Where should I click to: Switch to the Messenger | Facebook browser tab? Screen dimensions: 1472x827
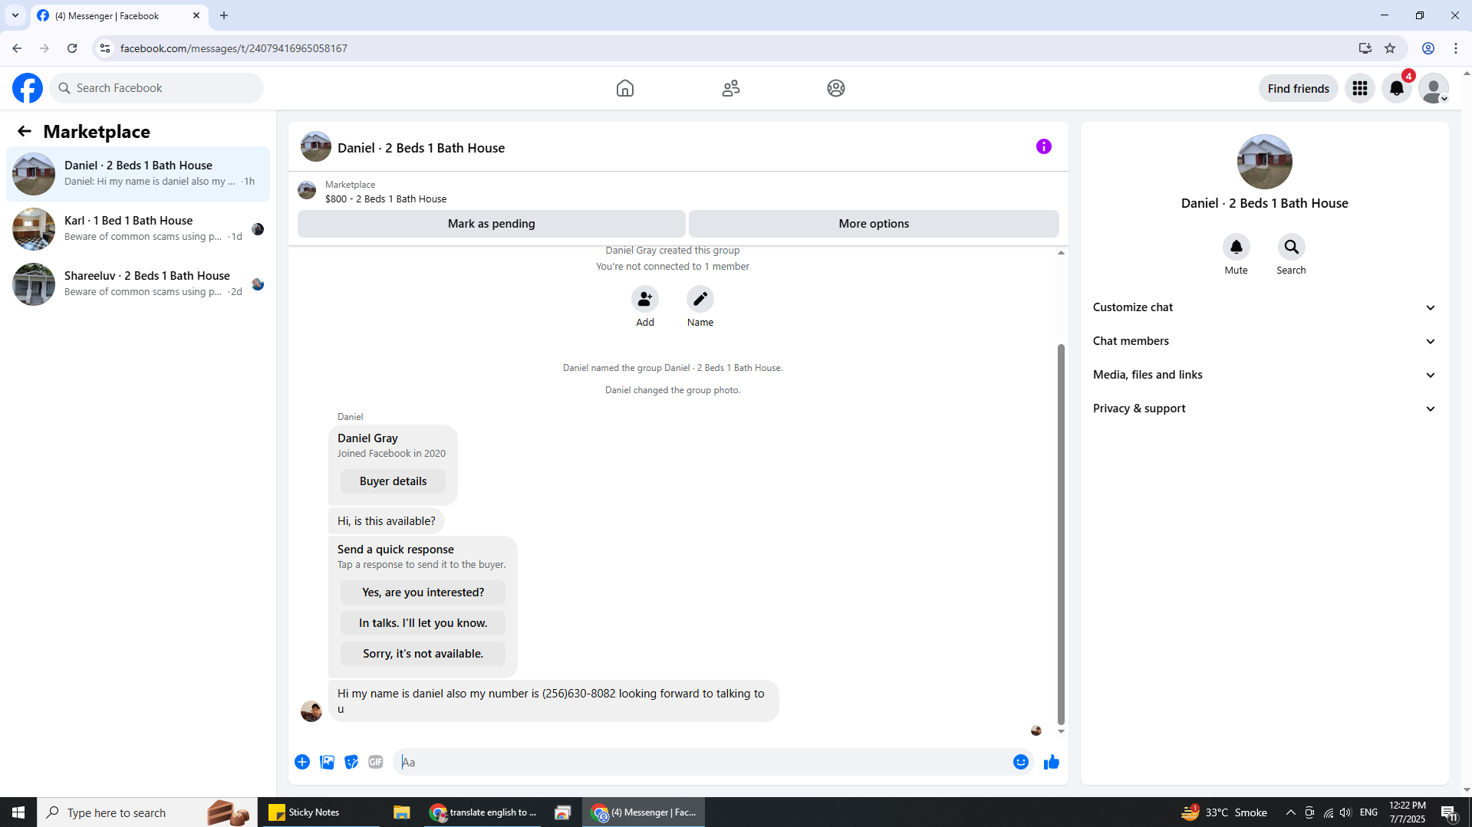point(120,15)
